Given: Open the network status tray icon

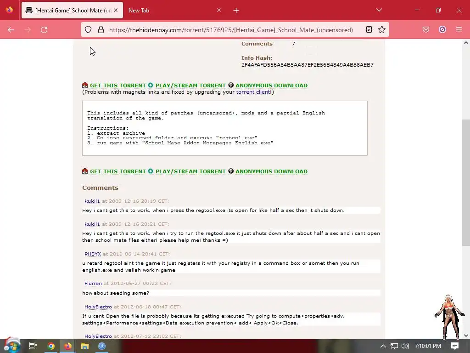Looking at the screenshot, I should pos(394,346).
